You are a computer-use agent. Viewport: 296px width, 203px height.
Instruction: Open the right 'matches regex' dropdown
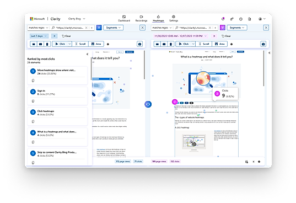click(x=162, y=28)
